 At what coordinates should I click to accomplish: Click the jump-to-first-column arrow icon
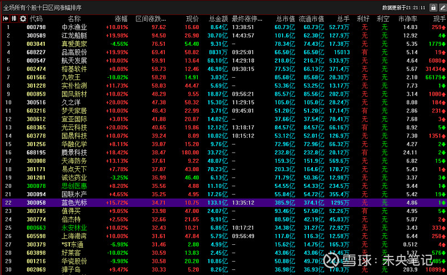pos(5,18)
